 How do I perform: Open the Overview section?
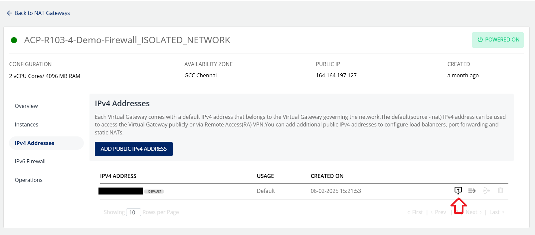pos(26,106)
